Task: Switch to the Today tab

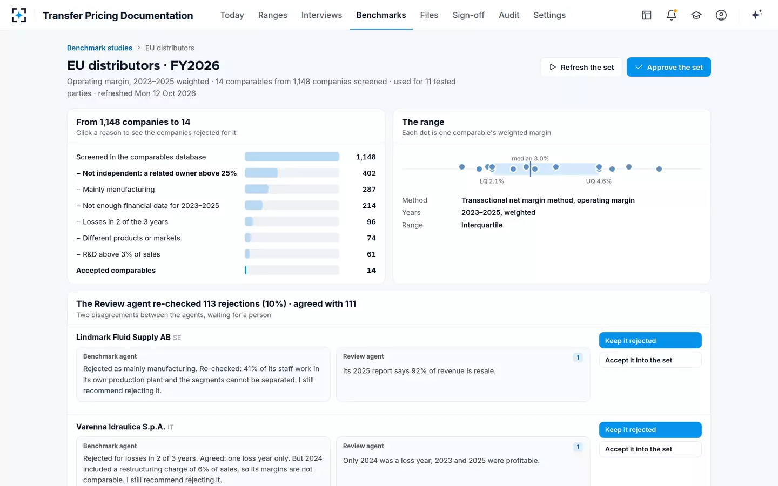Action: tap(232, 15)
